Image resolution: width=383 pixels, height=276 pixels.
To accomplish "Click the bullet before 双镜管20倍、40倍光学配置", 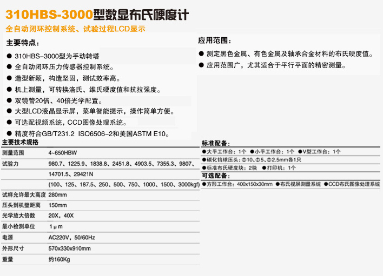I will [9, 100].
